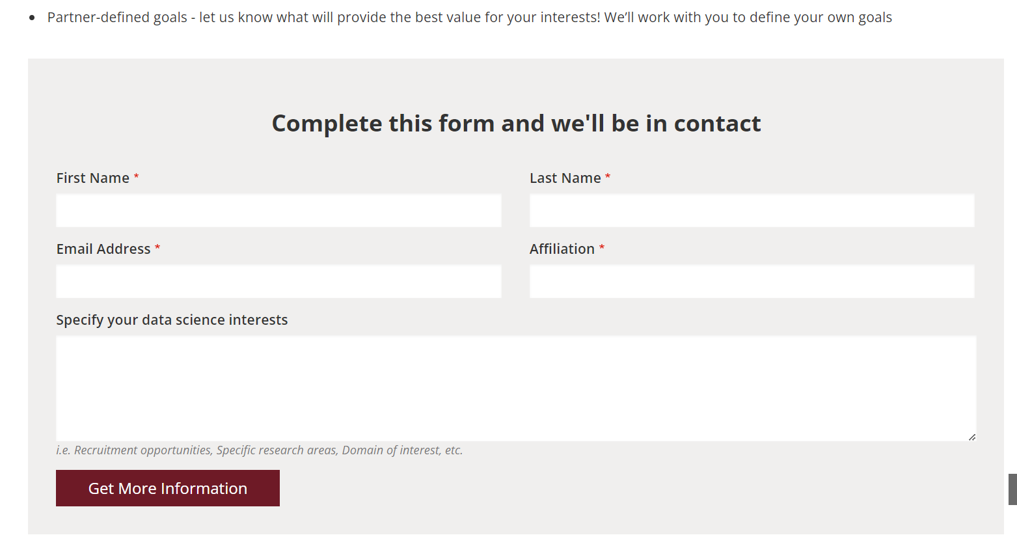Click the Partner-defined goals bullet text
Viewport: 1017px width, 548px height.
(x=469, y=18)
